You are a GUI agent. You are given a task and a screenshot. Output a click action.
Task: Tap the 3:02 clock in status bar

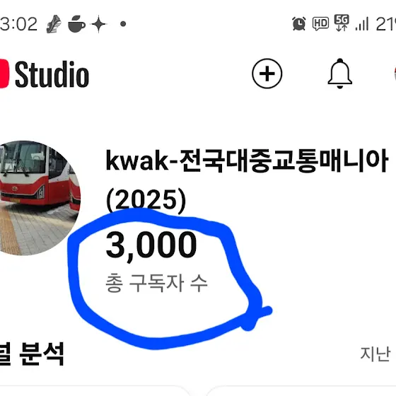click(x=18, y=24)
